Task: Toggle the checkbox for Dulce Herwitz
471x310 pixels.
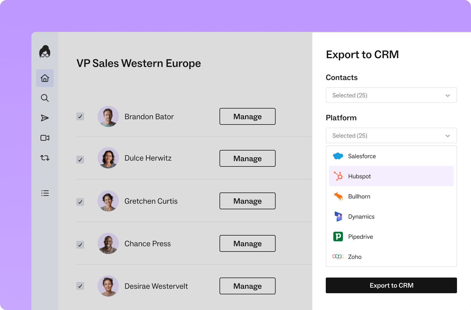Action: click(80, 159)
